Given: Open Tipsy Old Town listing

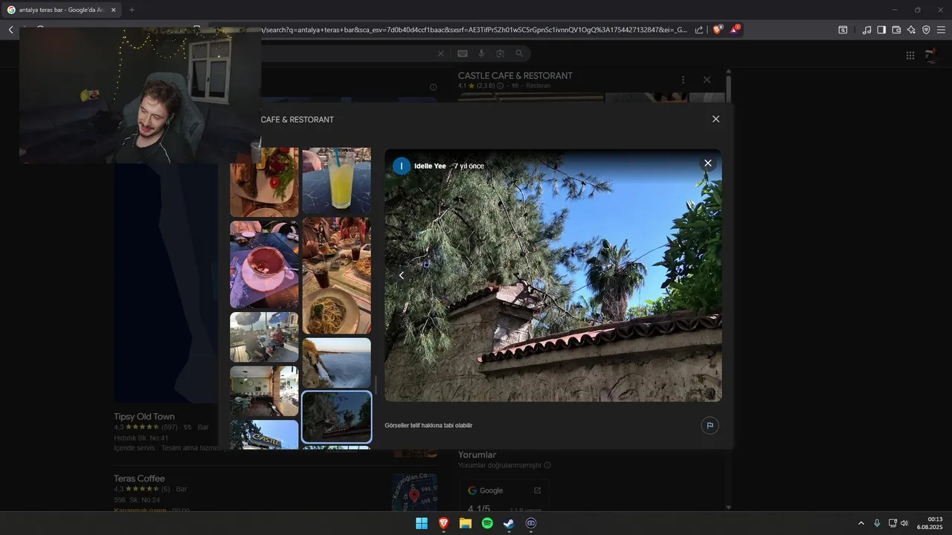Looking at the screenshot, I should [144, 417].
